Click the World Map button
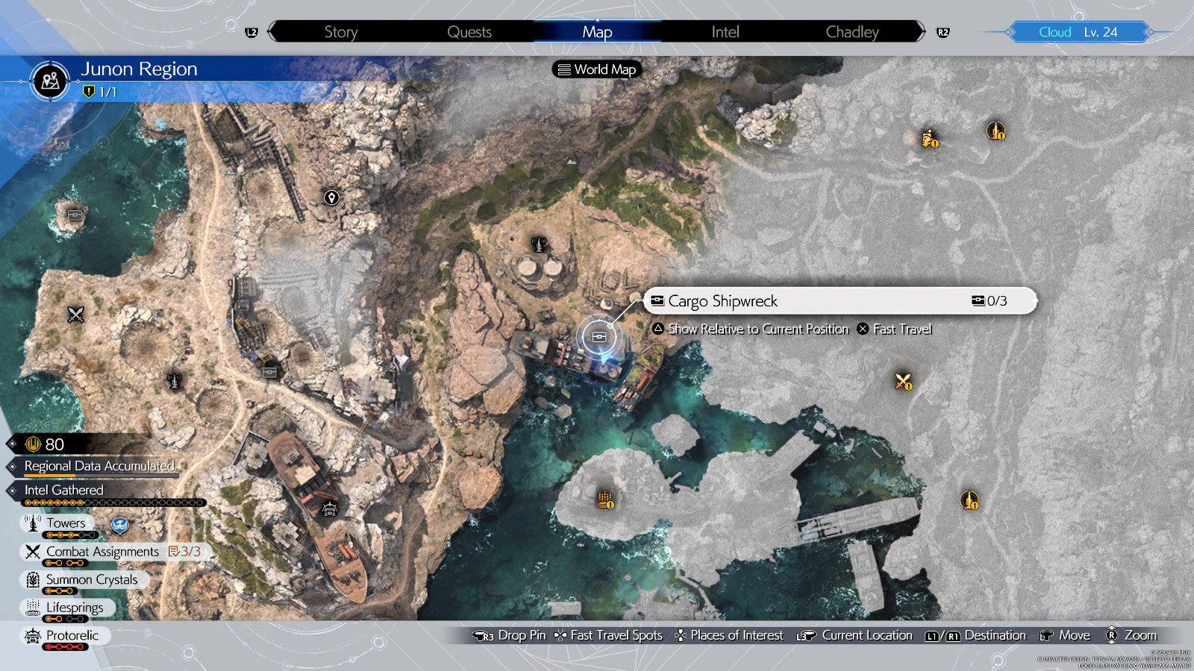The width and height of the screenshot is (1194, 671). tap(596, 69)
